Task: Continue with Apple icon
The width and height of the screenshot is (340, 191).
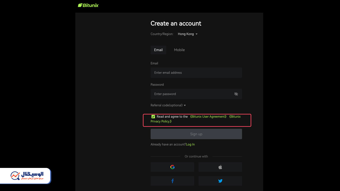Action: coord(220,167)
